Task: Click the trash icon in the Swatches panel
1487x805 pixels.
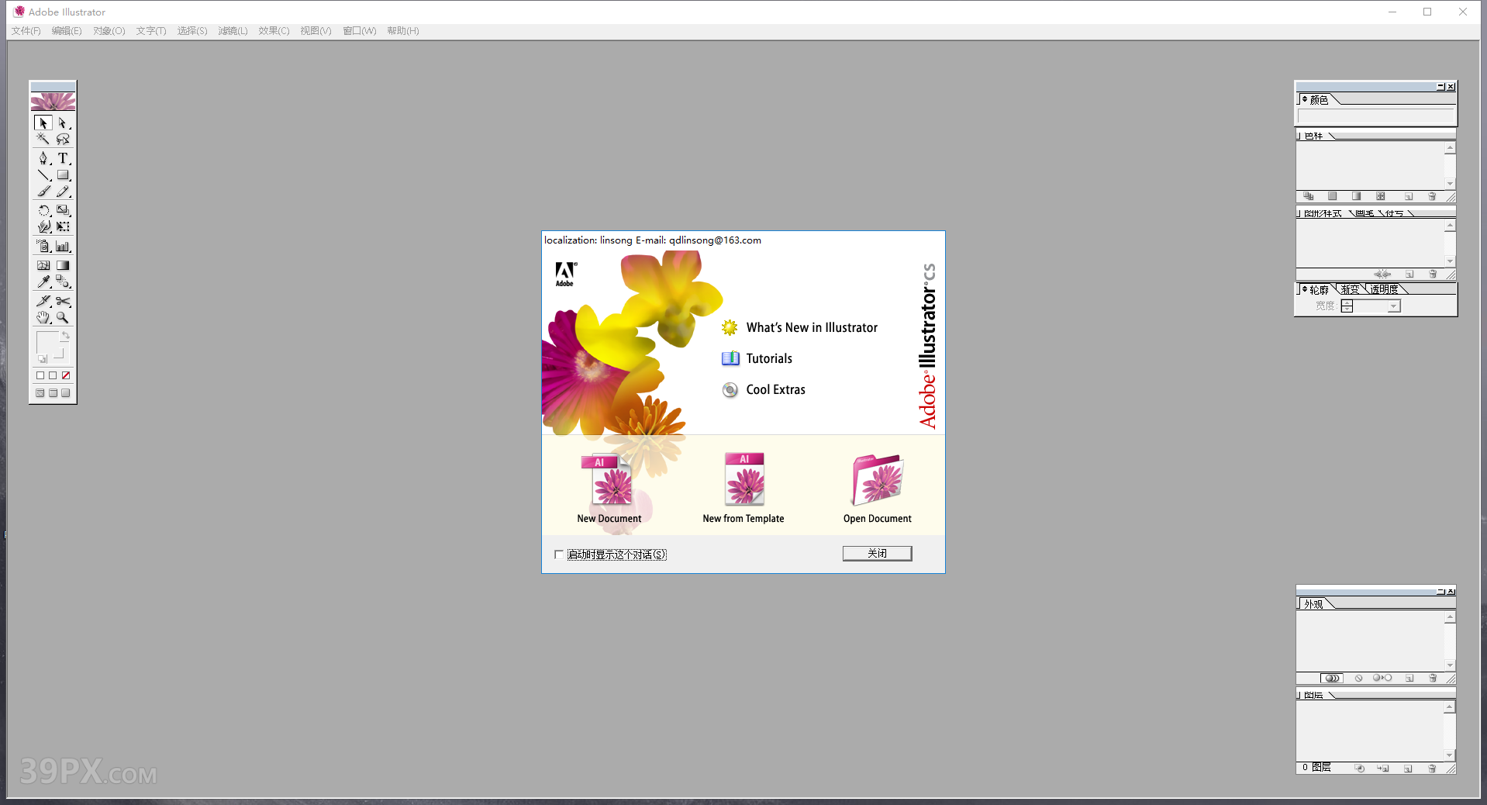Action: point(1432,195)
